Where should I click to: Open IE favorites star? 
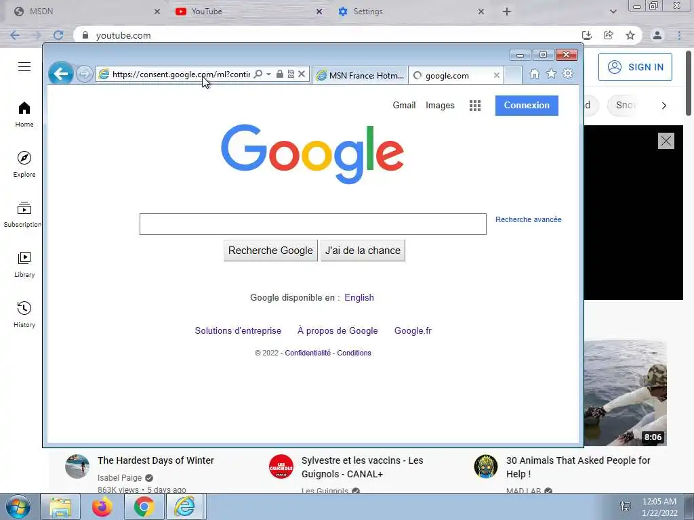tap(551, 74)
